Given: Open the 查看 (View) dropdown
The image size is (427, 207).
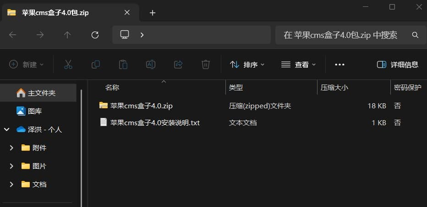Looking at the screenshot, I should coord(298,64).
